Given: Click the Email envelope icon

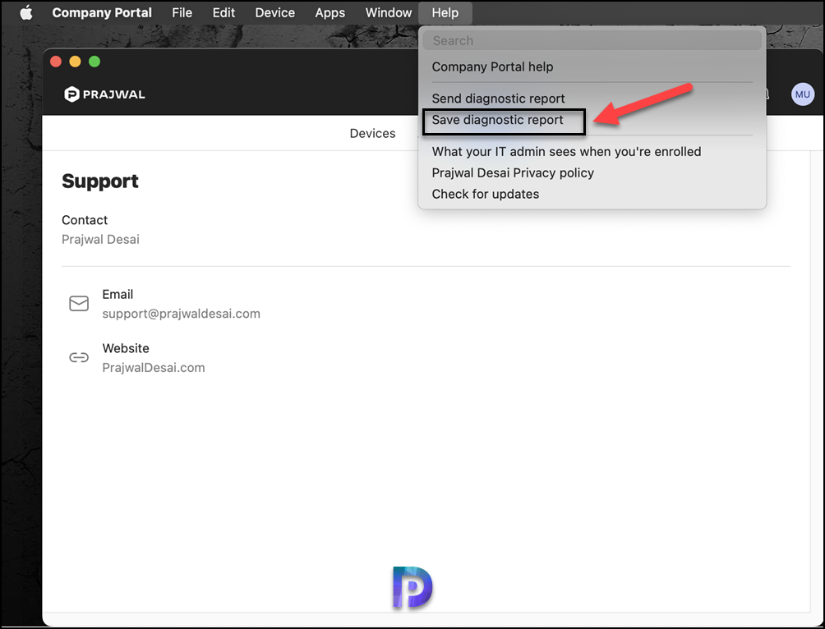Looking at the screenshot, I should pos(79,304).
